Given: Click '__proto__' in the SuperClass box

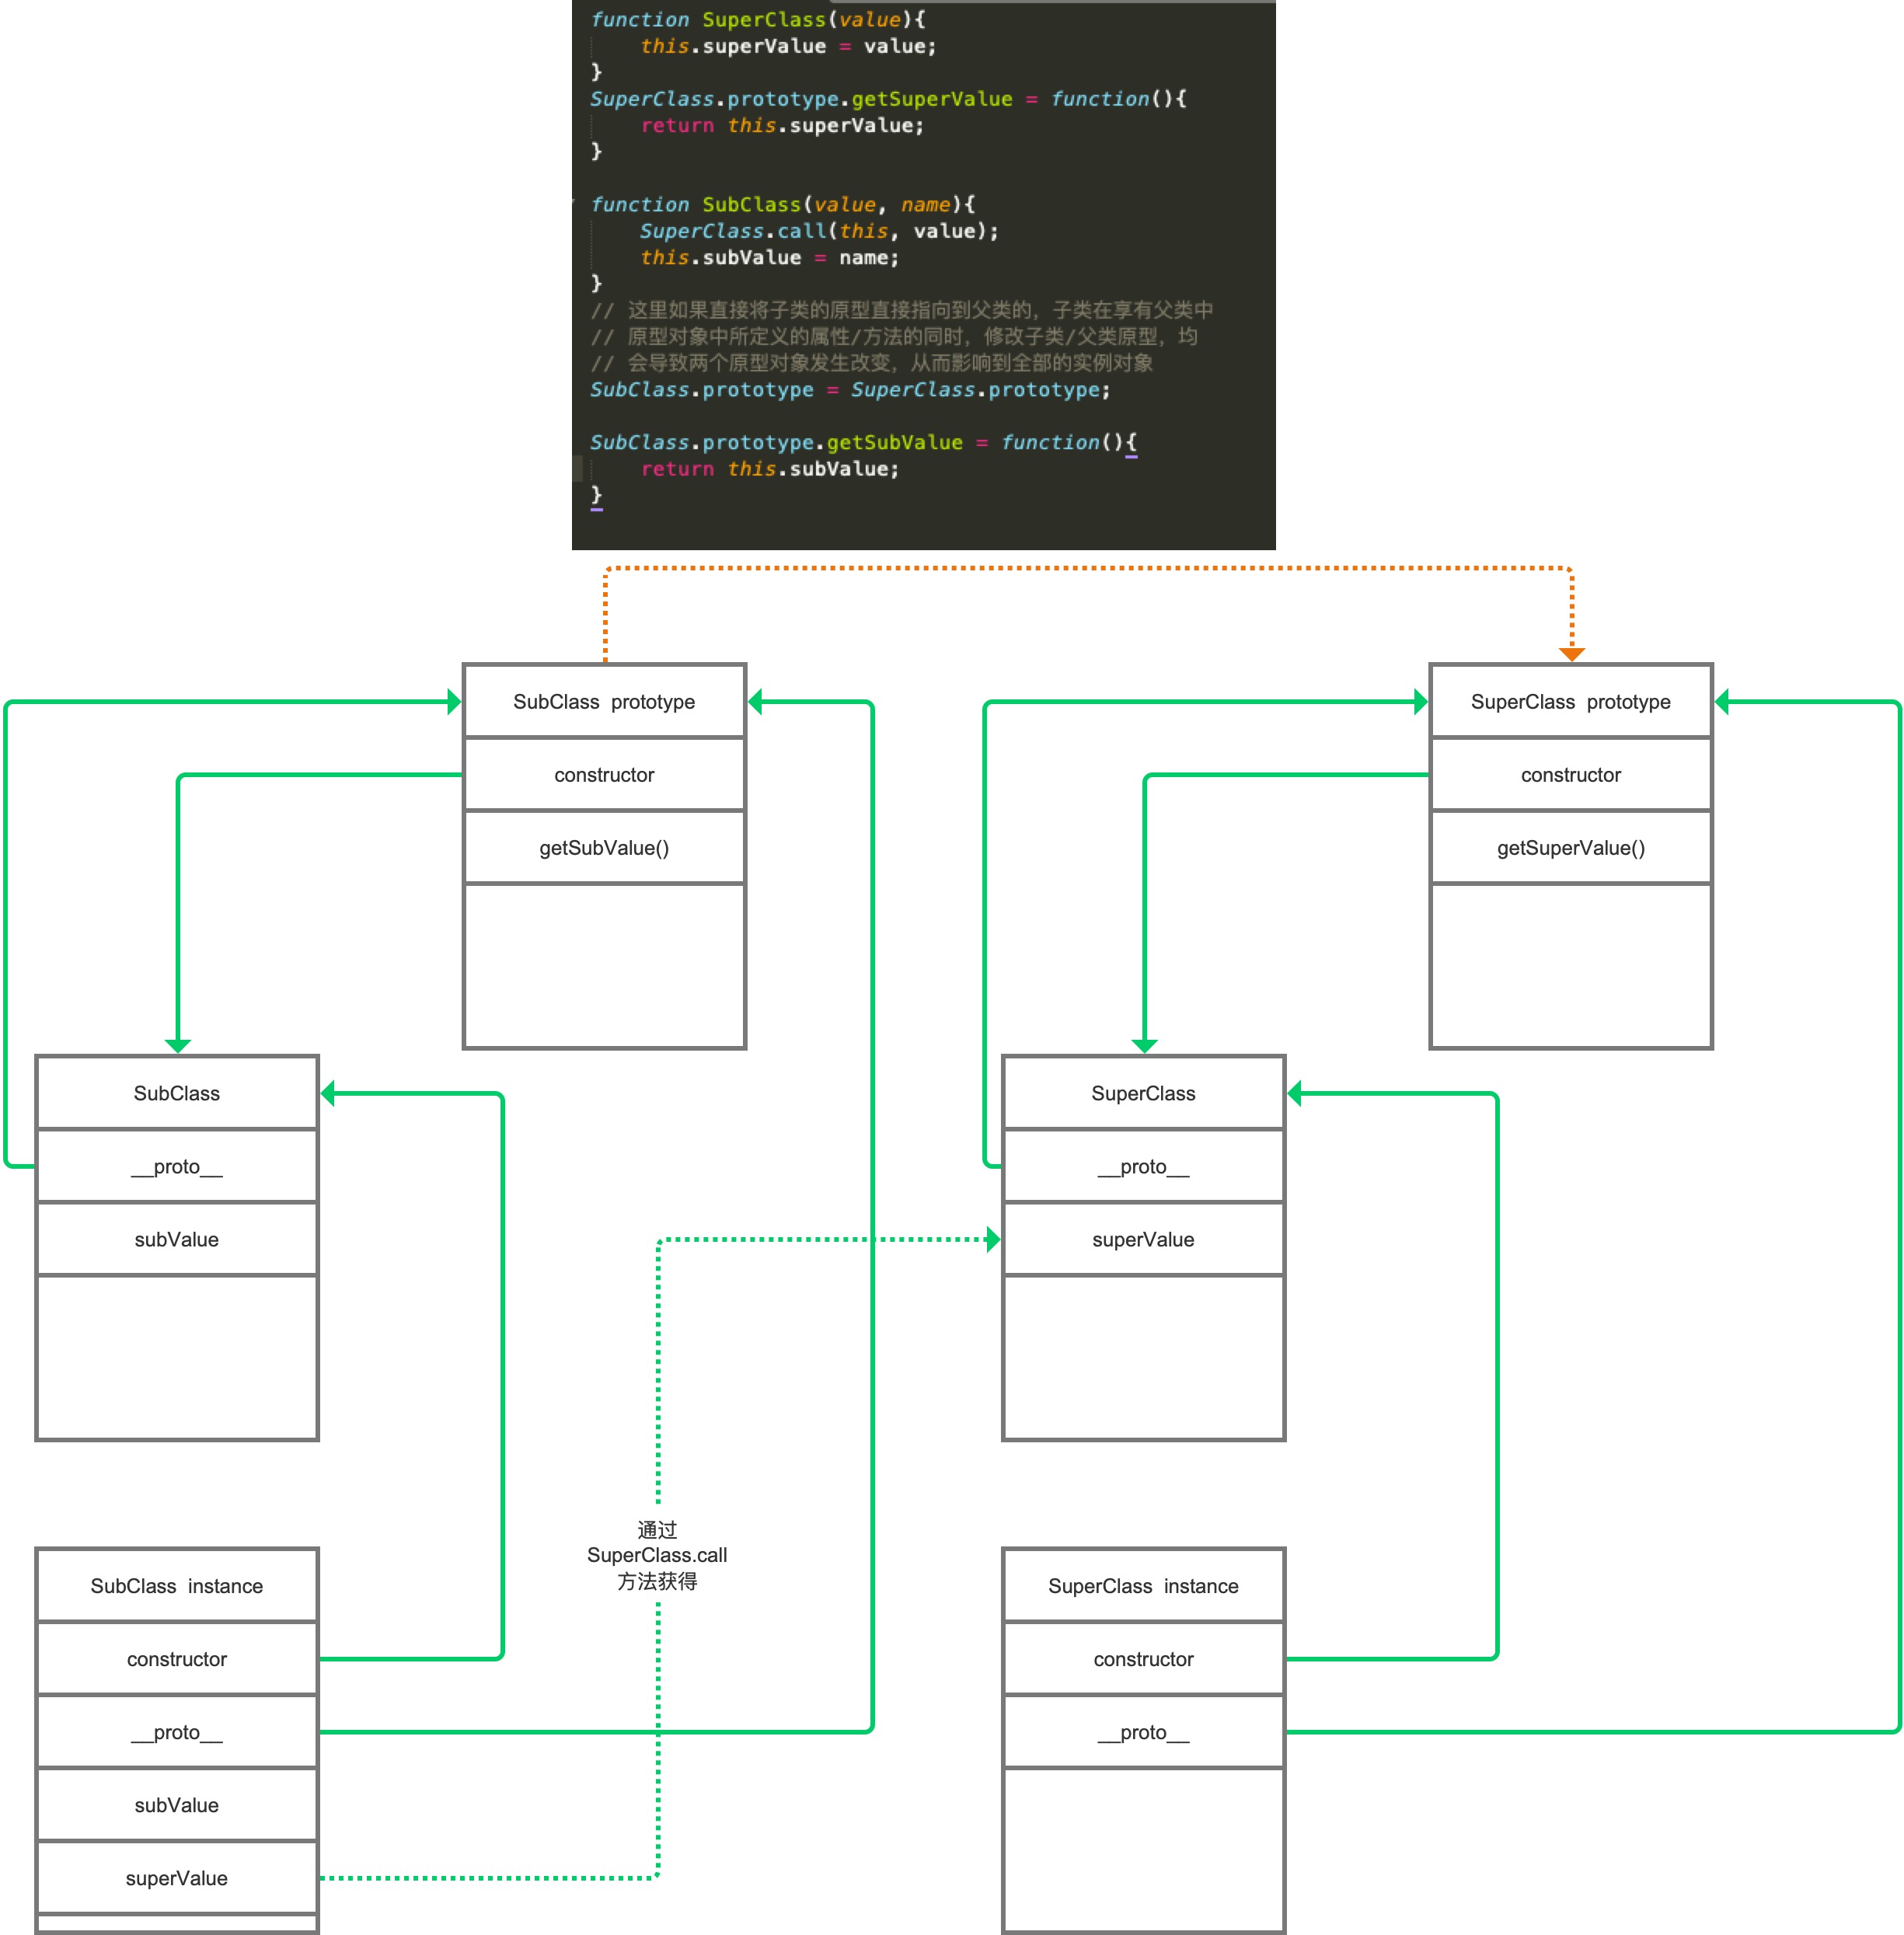Looking at the screenshot, I should 1143,1166.
